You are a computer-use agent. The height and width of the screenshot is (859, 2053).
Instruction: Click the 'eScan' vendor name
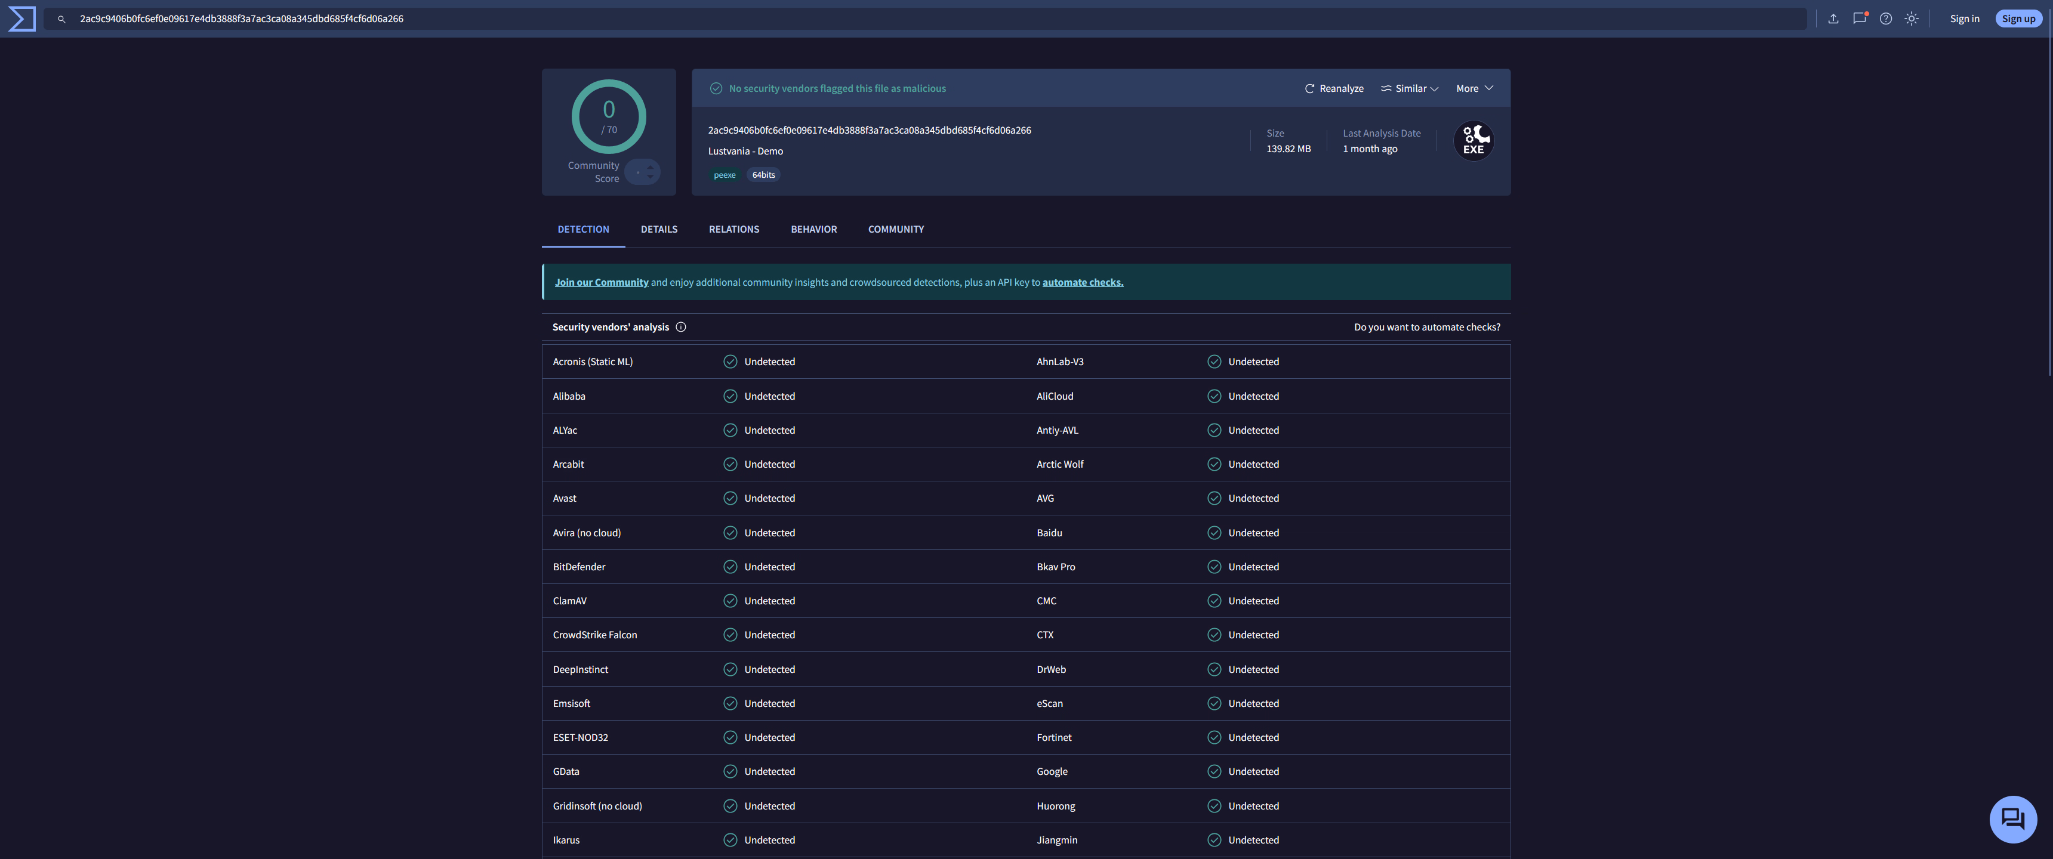[1050, 704]
